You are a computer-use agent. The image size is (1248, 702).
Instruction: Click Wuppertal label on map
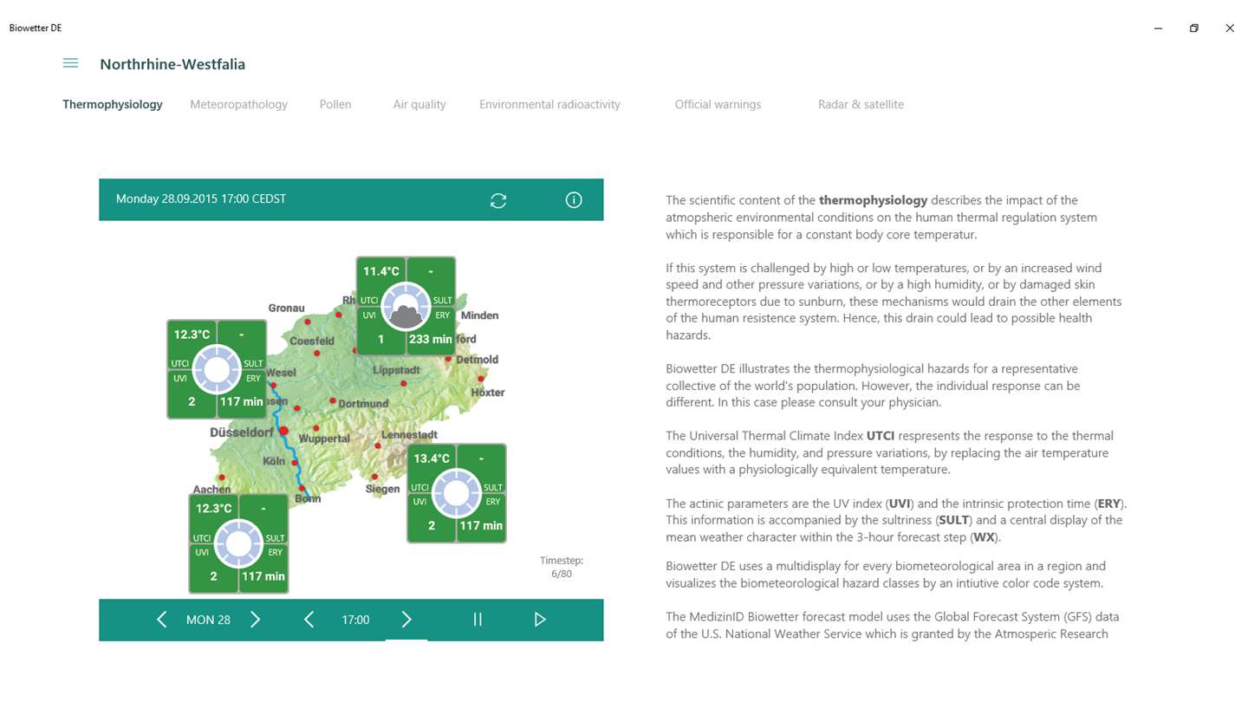pos(324,439)
